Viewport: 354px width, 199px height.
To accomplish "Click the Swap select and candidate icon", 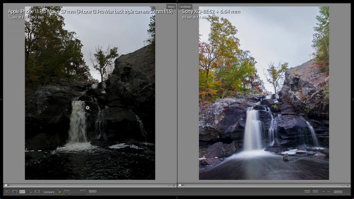I will 307,192.
